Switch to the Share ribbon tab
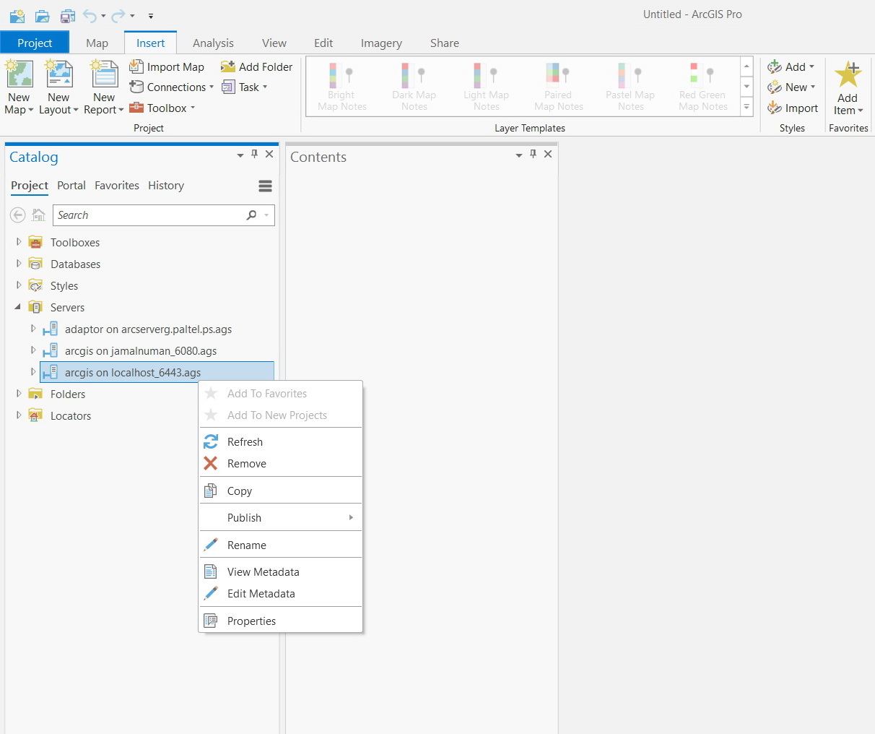This screenshot has height=734, width=875. 445,43
